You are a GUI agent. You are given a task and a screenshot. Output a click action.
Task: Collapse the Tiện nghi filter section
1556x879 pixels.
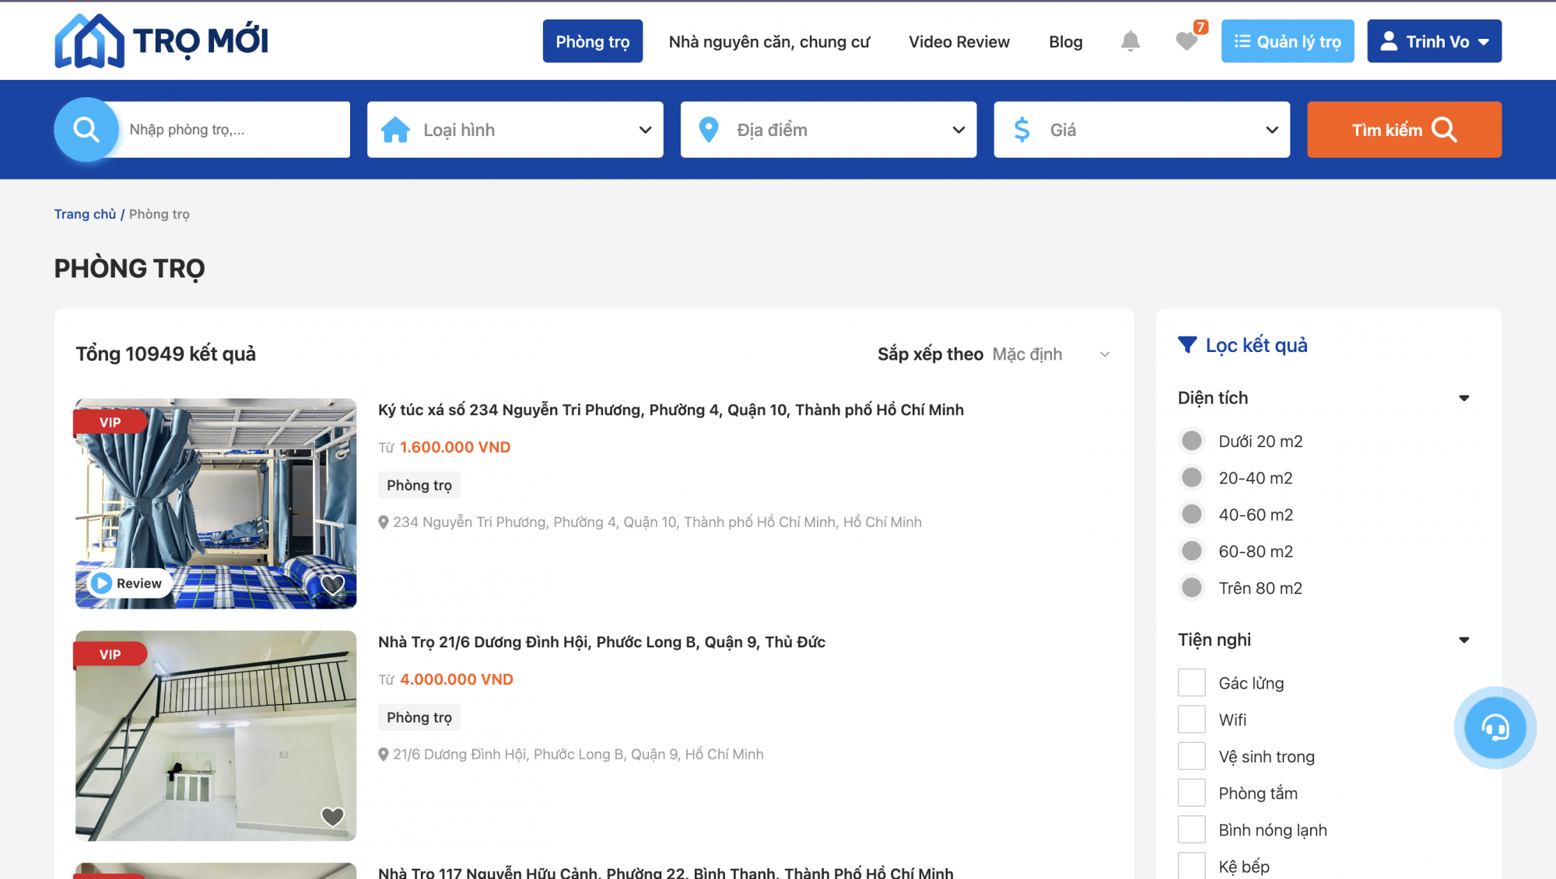click(1464, 640)
